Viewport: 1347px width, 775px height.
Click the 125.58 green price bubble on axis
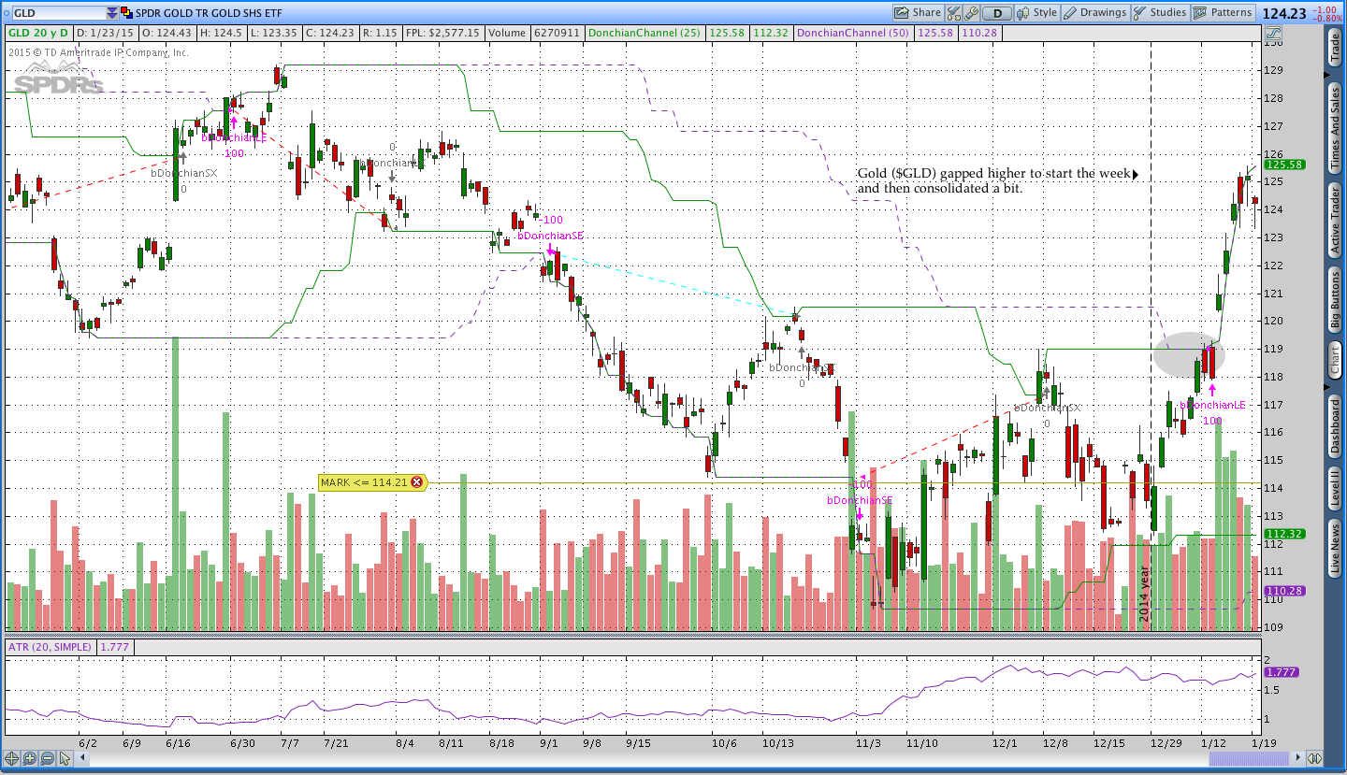[x=1283, y=165]
